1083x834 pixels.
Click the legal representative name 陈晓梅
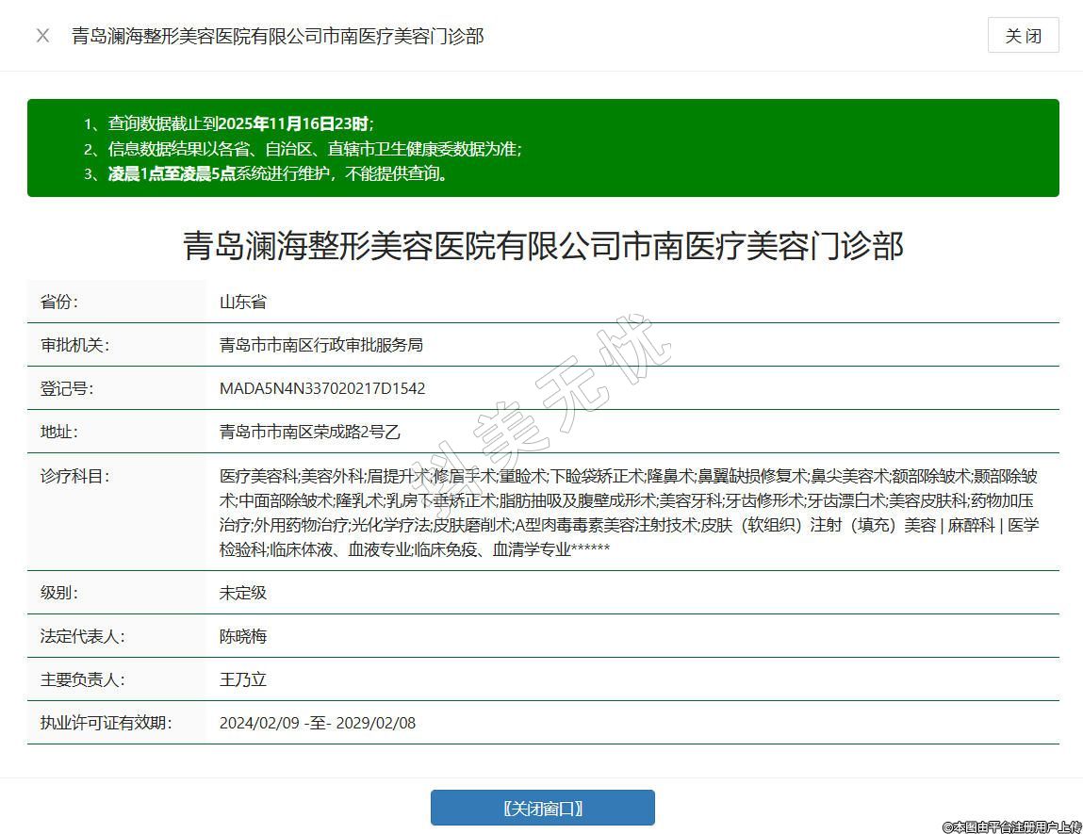(243, 636)
